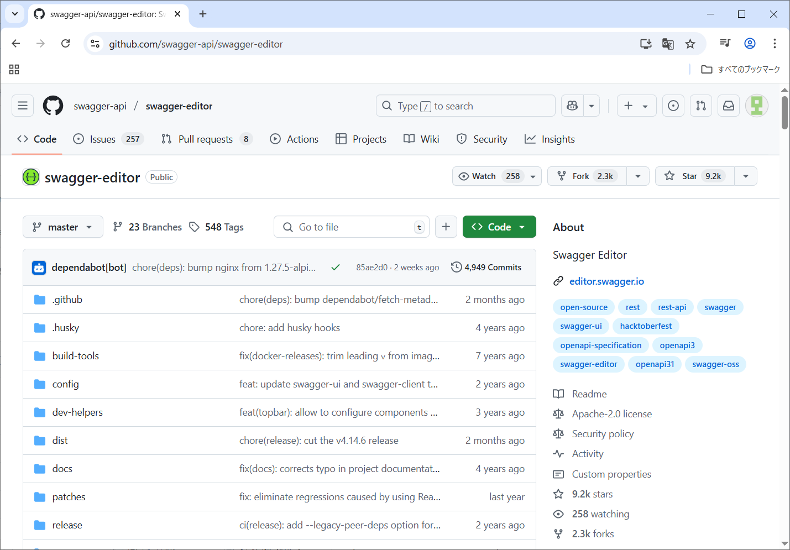790x550 pixels.
Task: Open issues icon in top header
Action: pos(673,106)
